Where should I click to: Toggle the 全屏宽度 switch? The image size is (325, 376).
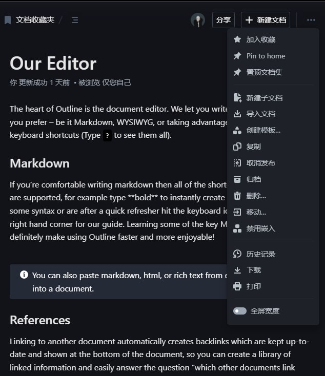click(240, 311)
